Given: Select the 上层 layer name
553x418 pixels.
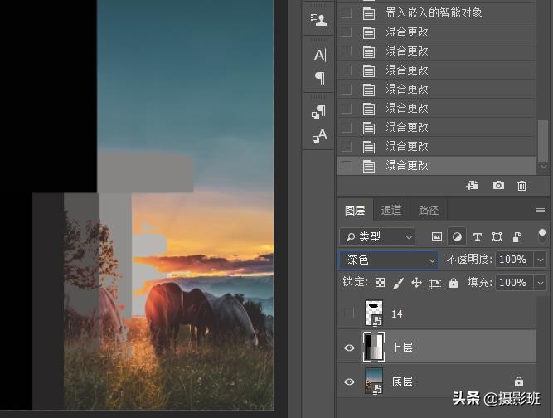Looking at the screenshot, I should click(x=402, y=348).
